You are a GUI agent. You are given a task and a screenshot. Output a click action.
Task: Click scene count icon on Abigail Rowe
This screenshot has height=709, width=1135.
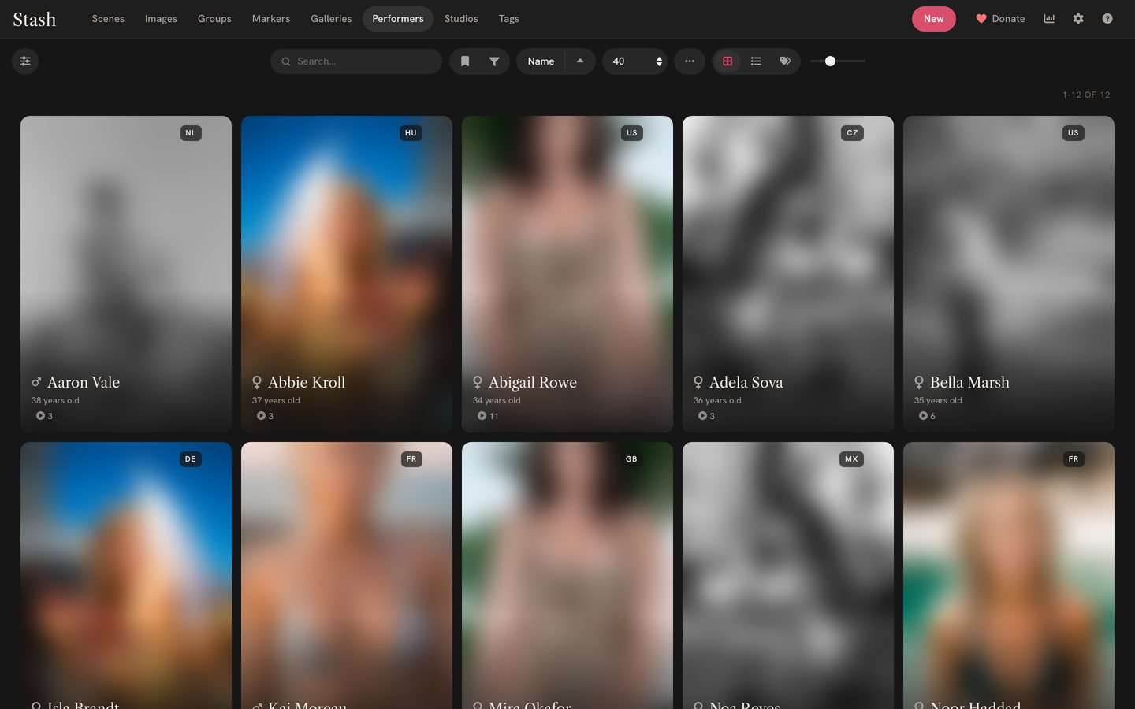(482, 416)
